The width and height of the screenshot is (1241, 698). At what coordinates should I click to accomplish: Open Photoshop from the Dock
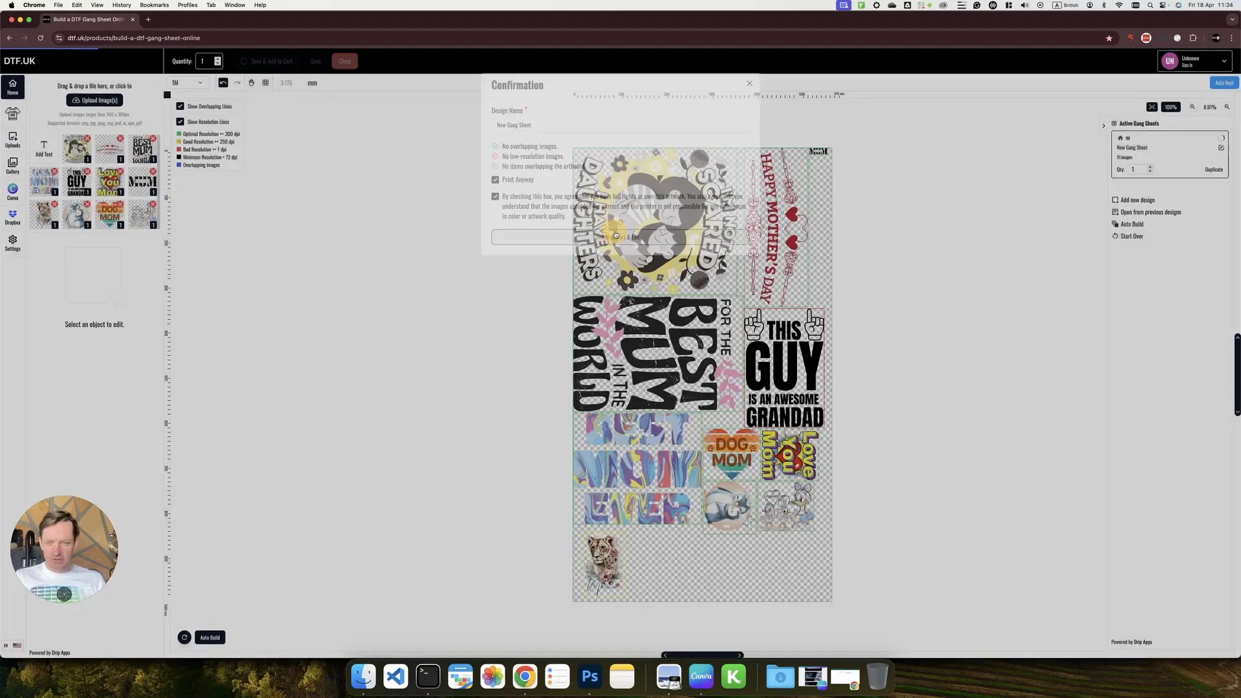coord(589,677)
